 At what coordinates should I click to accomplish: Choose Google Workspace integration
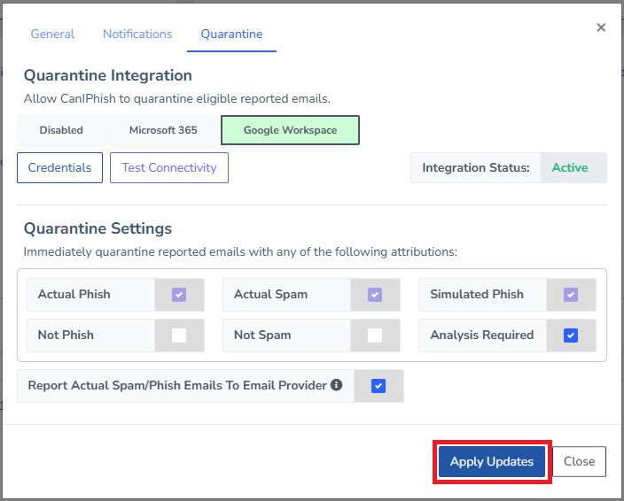click(x=290, y=130)
